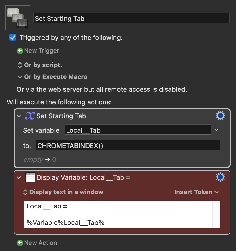The height and width of the screenshot is (251, 236).
Task: Click the display text area with %Variable%Local__Tab%
Action: click(x=122, y=215)
